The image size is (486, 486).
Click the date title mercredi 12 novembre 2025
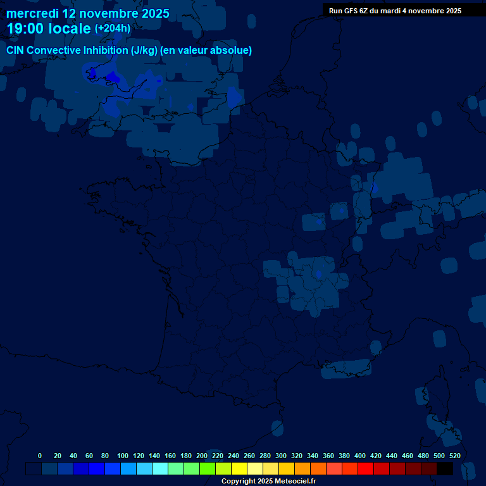(x=88, y=13)
